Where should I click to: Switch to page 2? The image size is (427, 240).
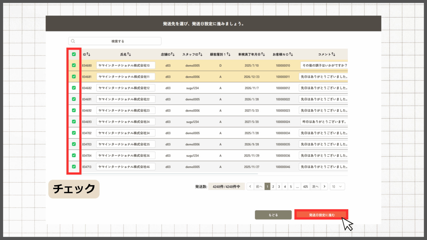coord(273,186)
